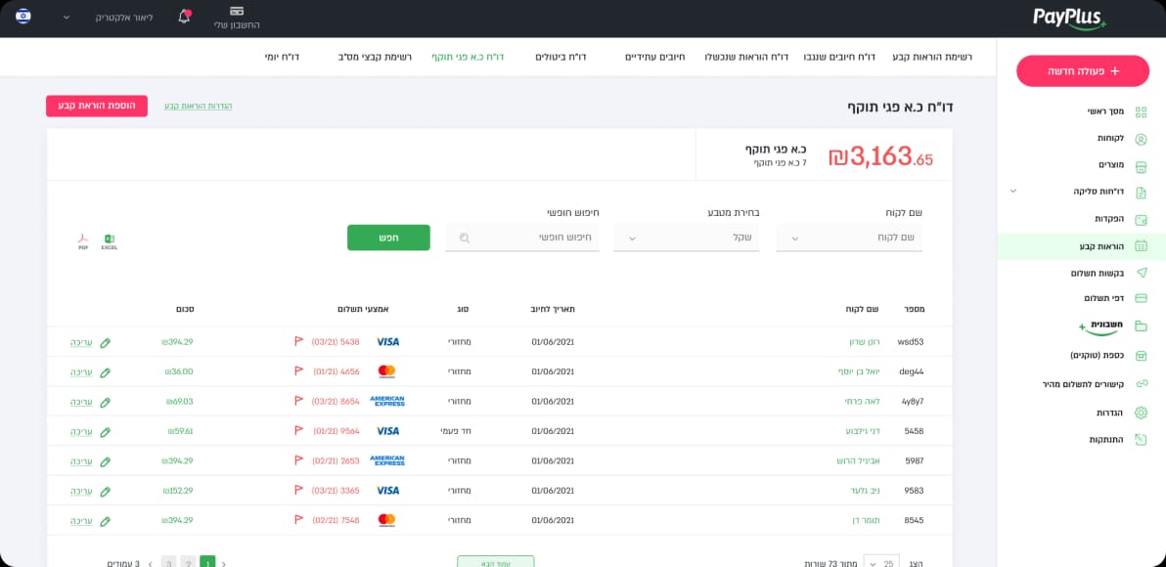Switch to דו"ח חיובים שנגבו tab
1166x567 pixels.
point(839,57)
